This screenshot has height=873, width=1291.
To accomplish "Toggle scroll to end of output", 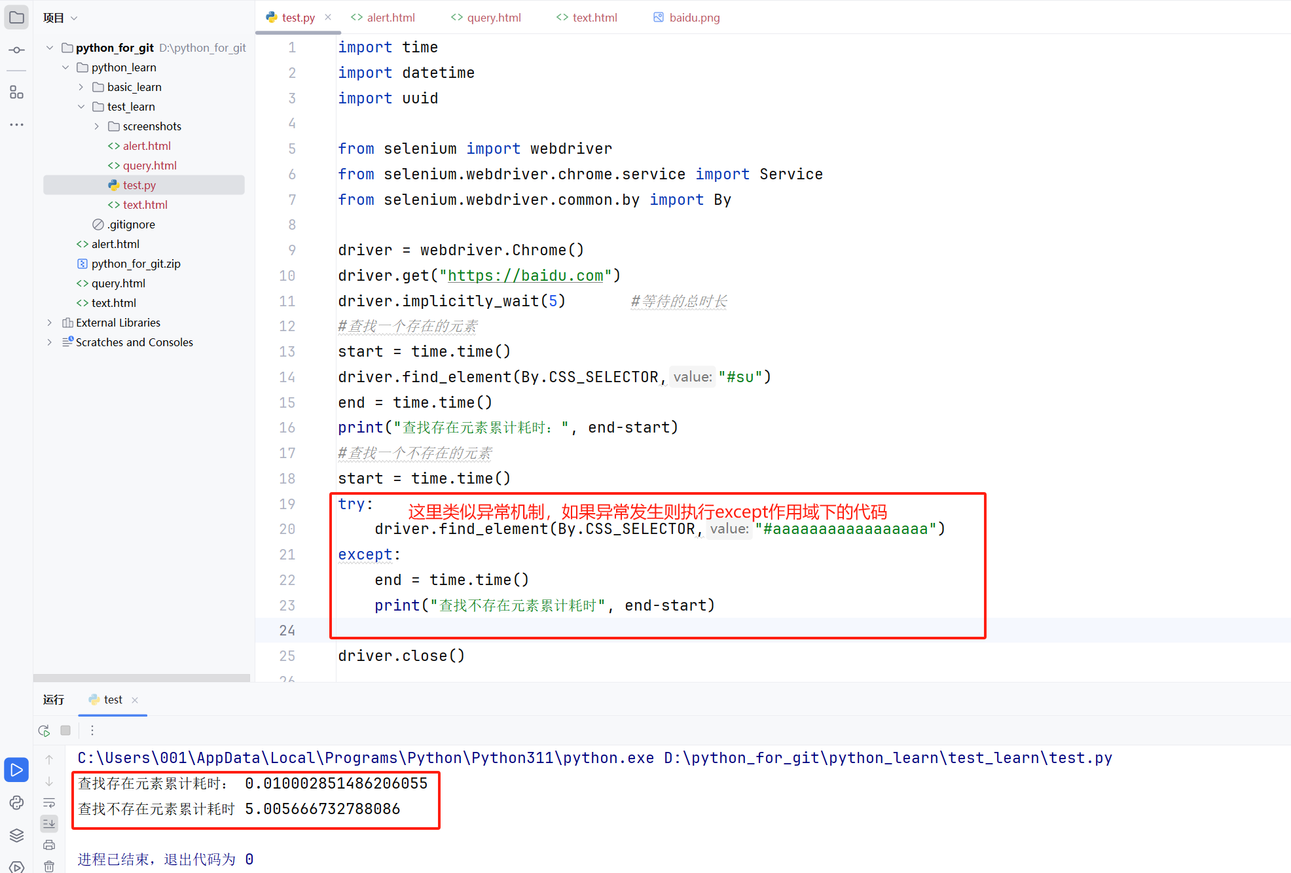I will point(49,823).
